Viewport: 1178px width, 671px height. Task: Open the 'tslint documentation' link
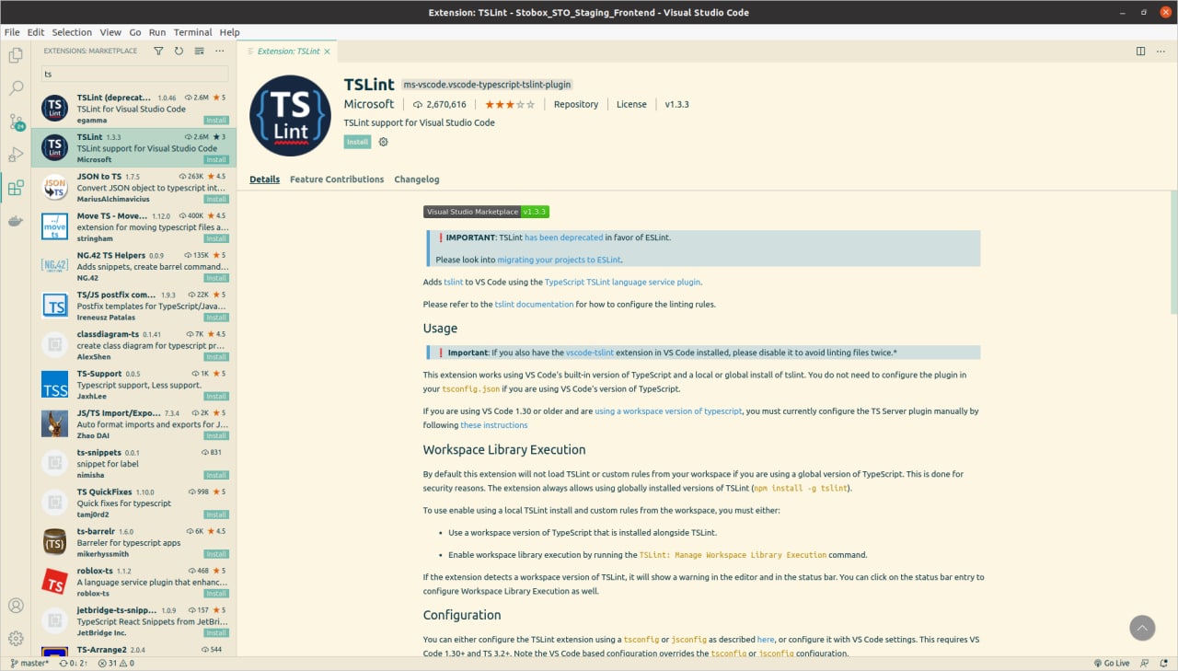(x=534, y=305)
